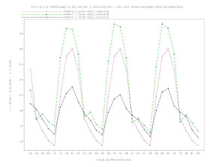
Task: Click the blue triangle marker at hour 84
Action: pos(198,137)
